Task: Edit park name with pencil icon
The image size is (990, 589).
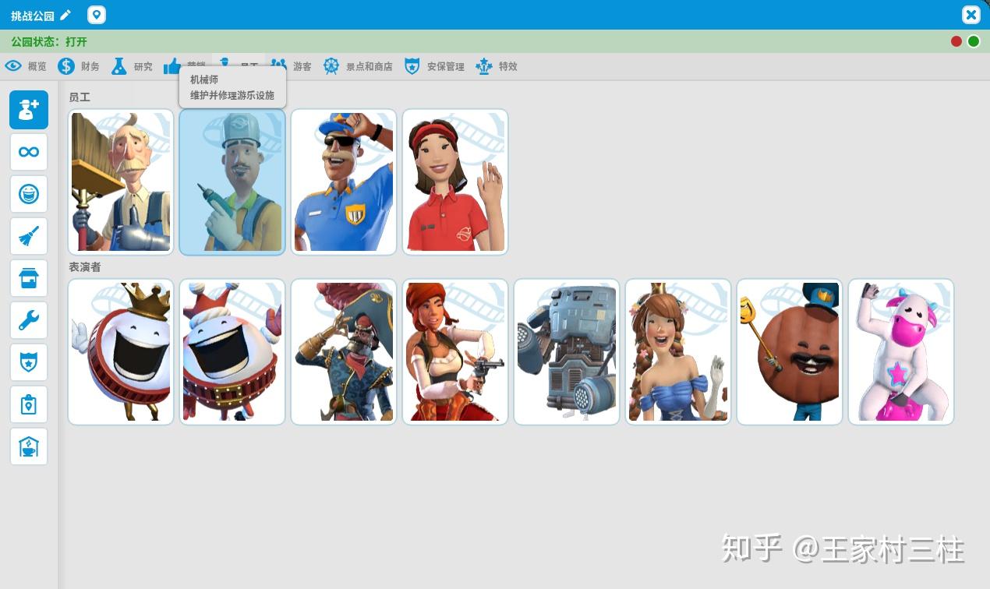Action: 65,15
